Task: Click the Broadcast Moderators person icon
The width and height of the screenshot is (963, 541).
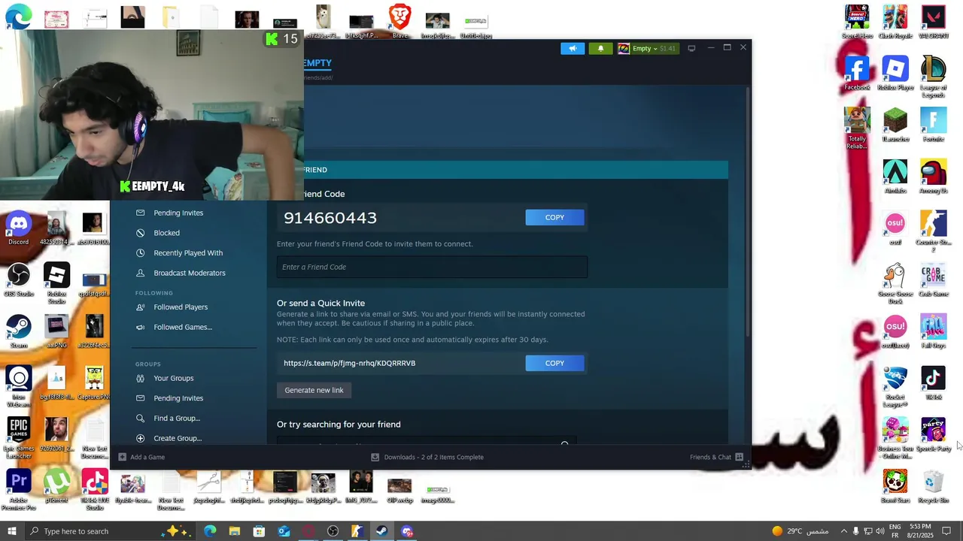Action: (x=140, y=273)
